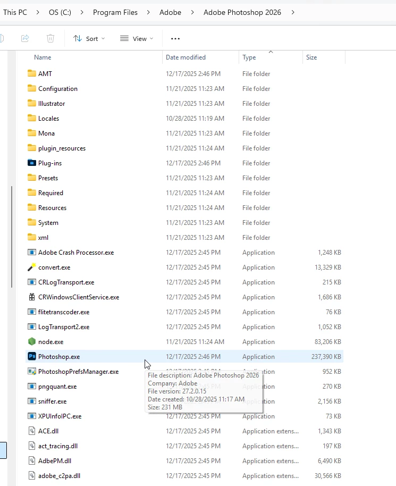Click File folder type cell for AMT

coord(256,74)
